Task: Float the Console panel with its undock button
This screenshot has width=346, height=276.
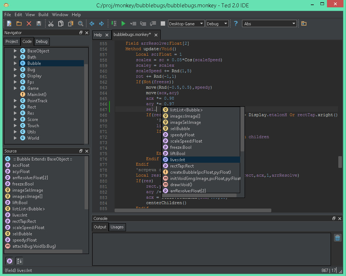Action: [x=334, y=218]
